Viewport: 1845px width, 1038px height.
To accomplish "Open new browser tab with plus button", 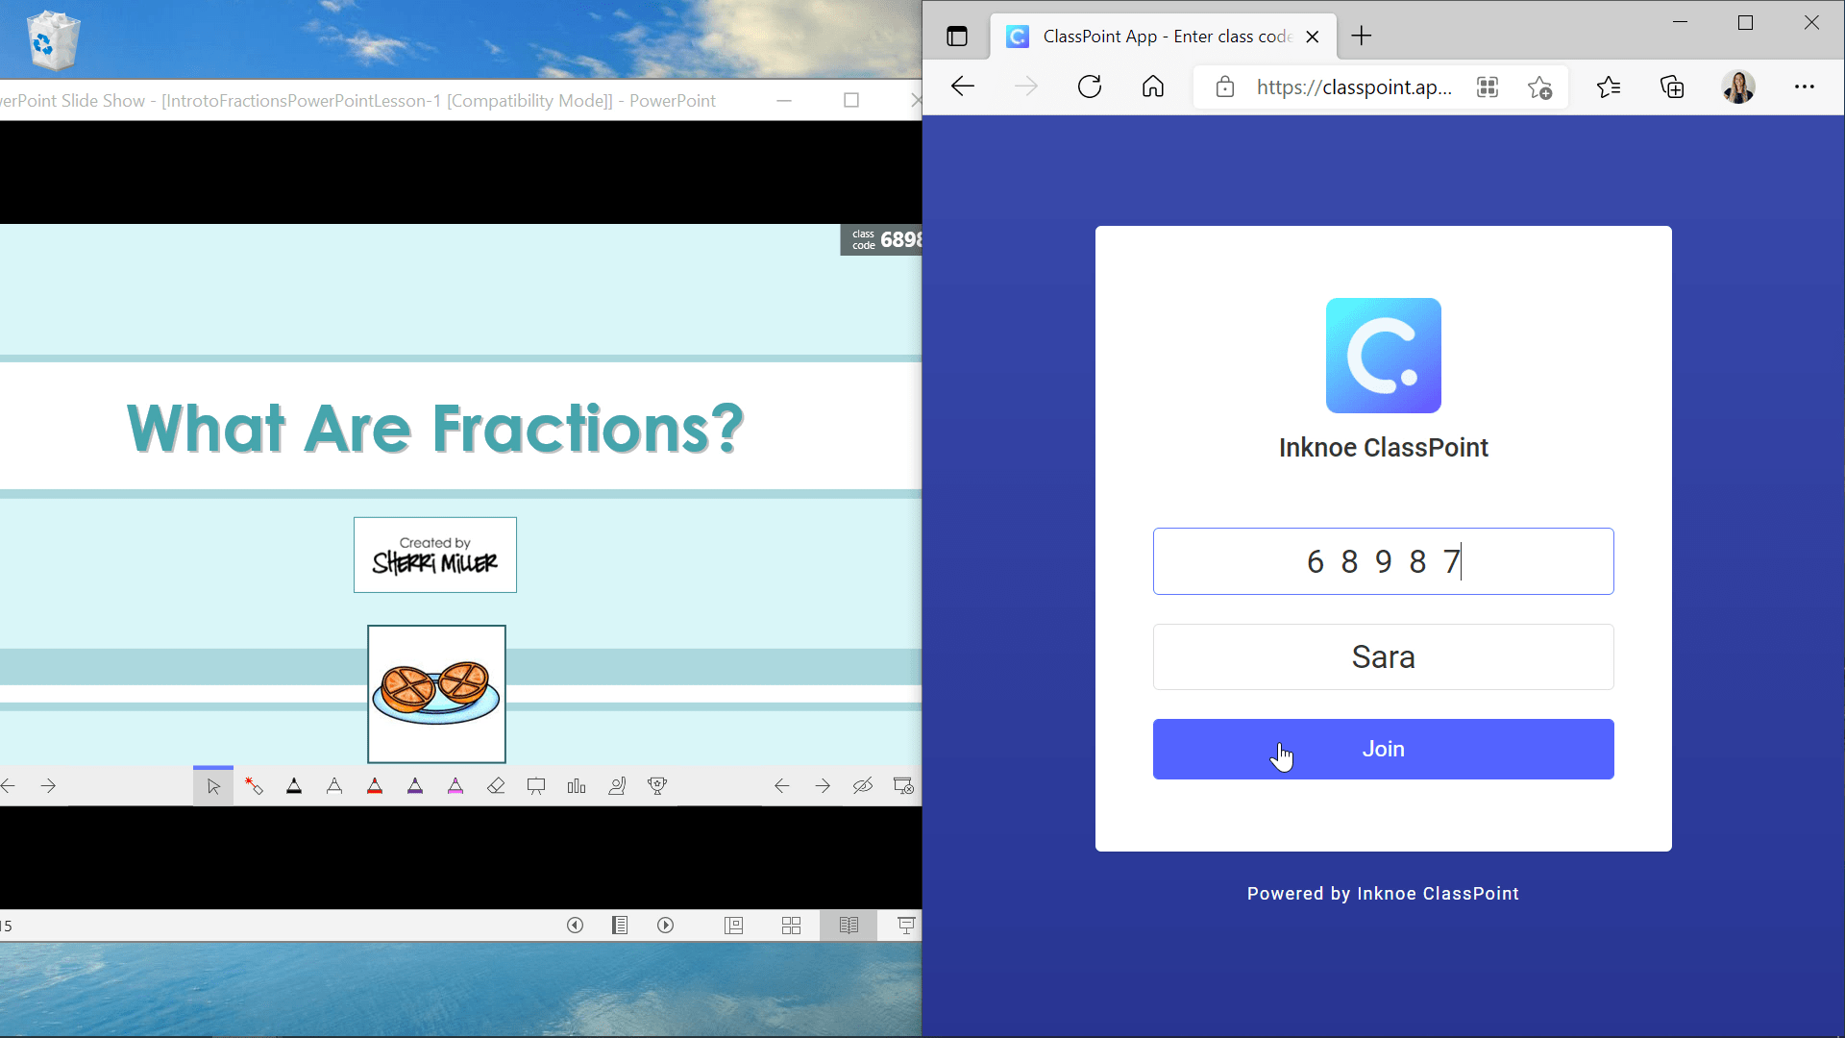I will point(1363,36).
